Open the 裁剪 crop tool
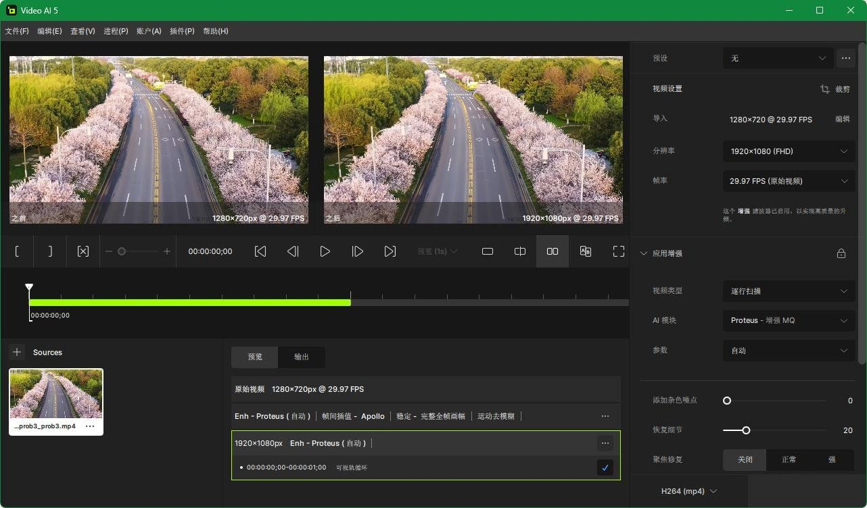Screen dimensions: 867x508 pyautogui.click(x=843, y=88)
